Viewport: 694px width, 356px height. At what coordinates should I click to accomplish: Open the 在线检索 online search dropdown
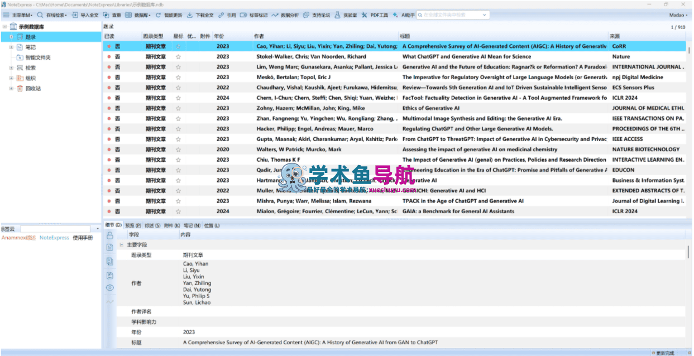pyautogui.click(x=52, y=15)
